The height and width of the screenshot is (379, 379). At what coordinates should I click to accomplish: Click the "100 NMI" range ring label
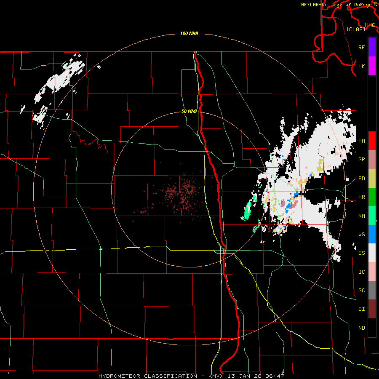[189, 33]
